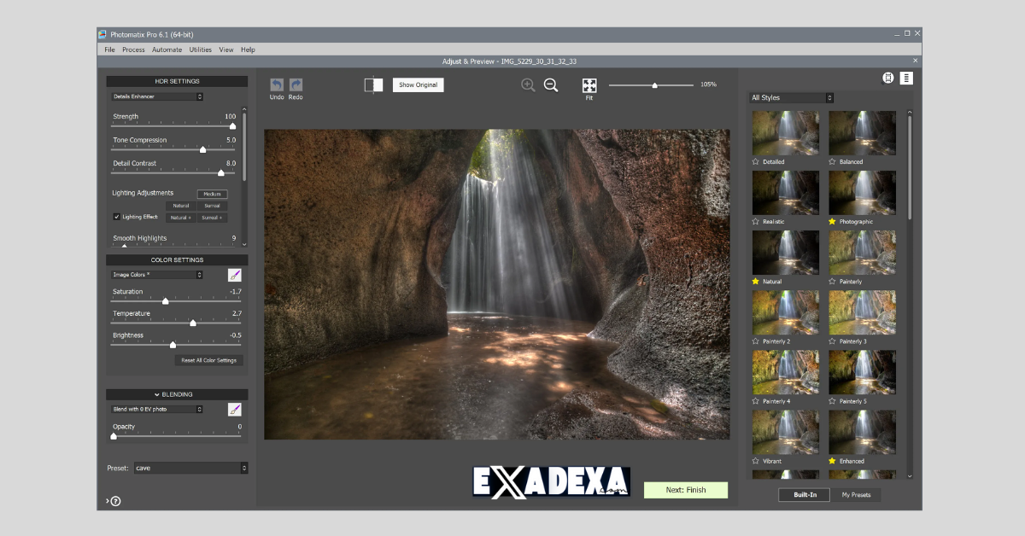Select the Zoom Out magnifier icon
The width and height of the screenshot is (1025, 536).
pyautogui.click(x=550, y=84)
